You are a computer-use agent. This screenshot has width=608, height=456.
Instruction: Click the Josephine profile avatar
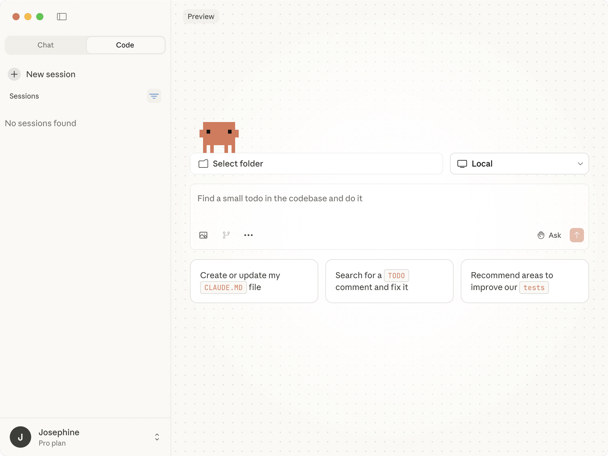[x=21, y=437]
